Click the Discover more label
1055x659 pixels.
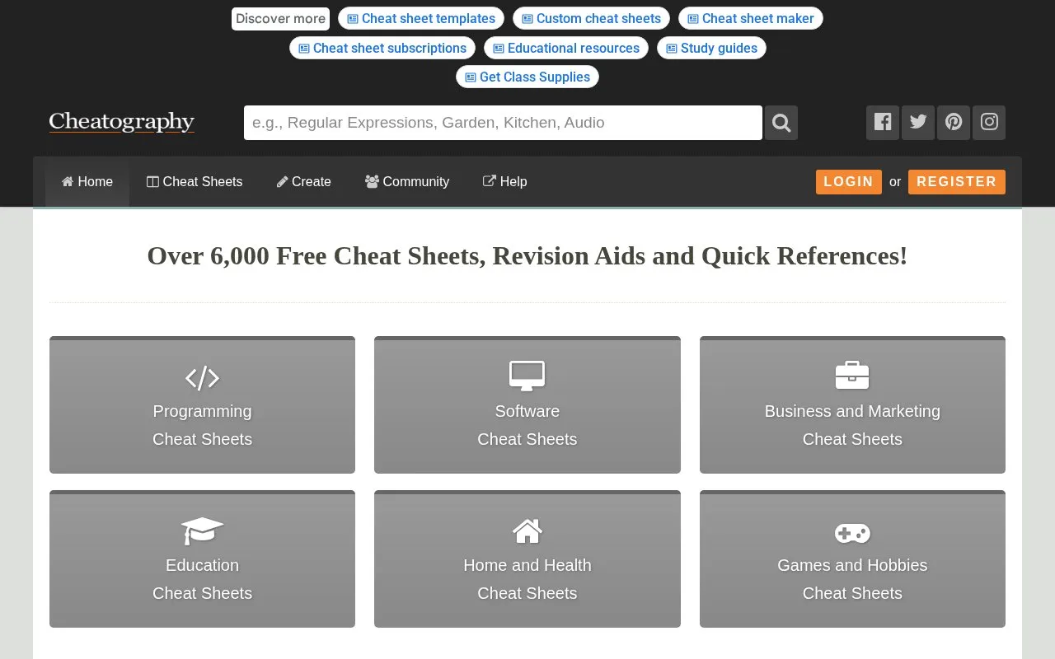[x=280, y=18]
